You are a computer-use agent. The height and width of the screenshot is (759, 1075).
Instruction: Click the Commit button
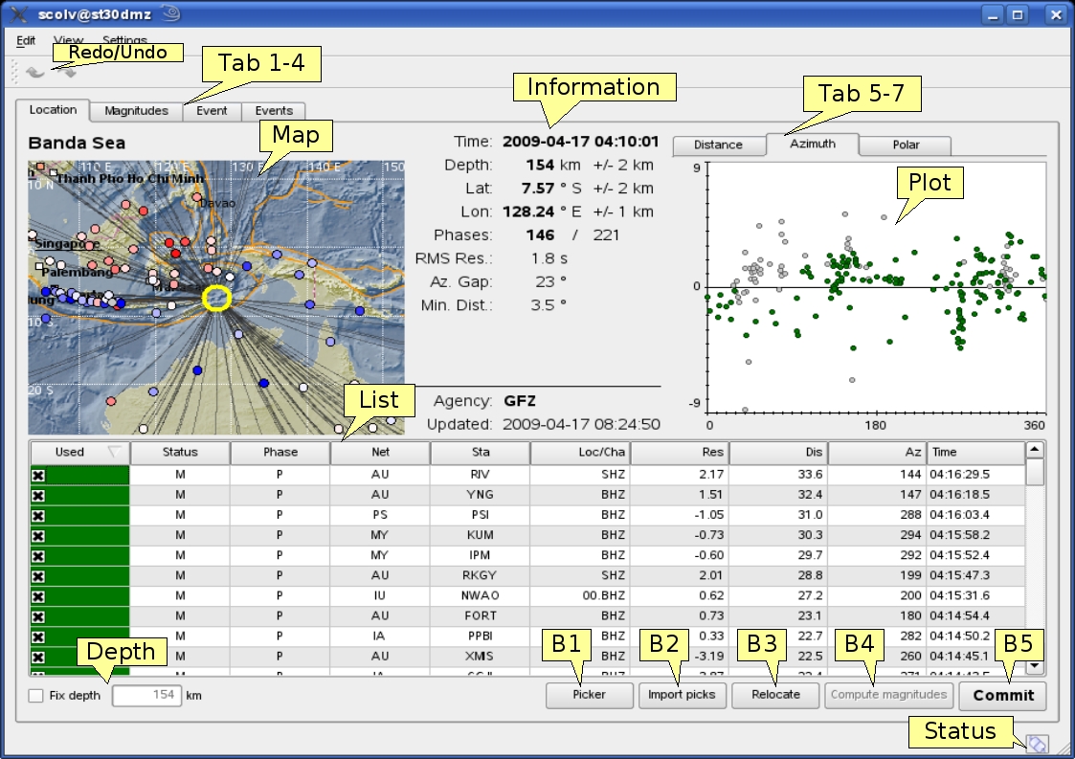[x=1003, y=695]
